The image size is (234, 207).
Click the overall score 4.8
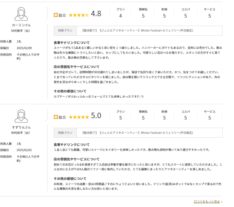coord(96,13)
